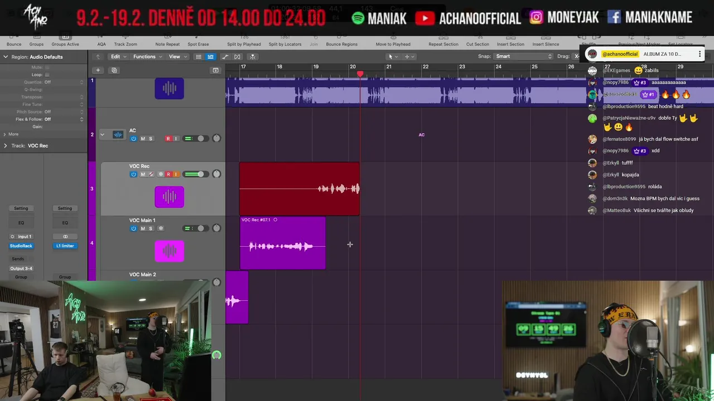Toggle the Loop checkbox in Region inspector

click(47, 75)
